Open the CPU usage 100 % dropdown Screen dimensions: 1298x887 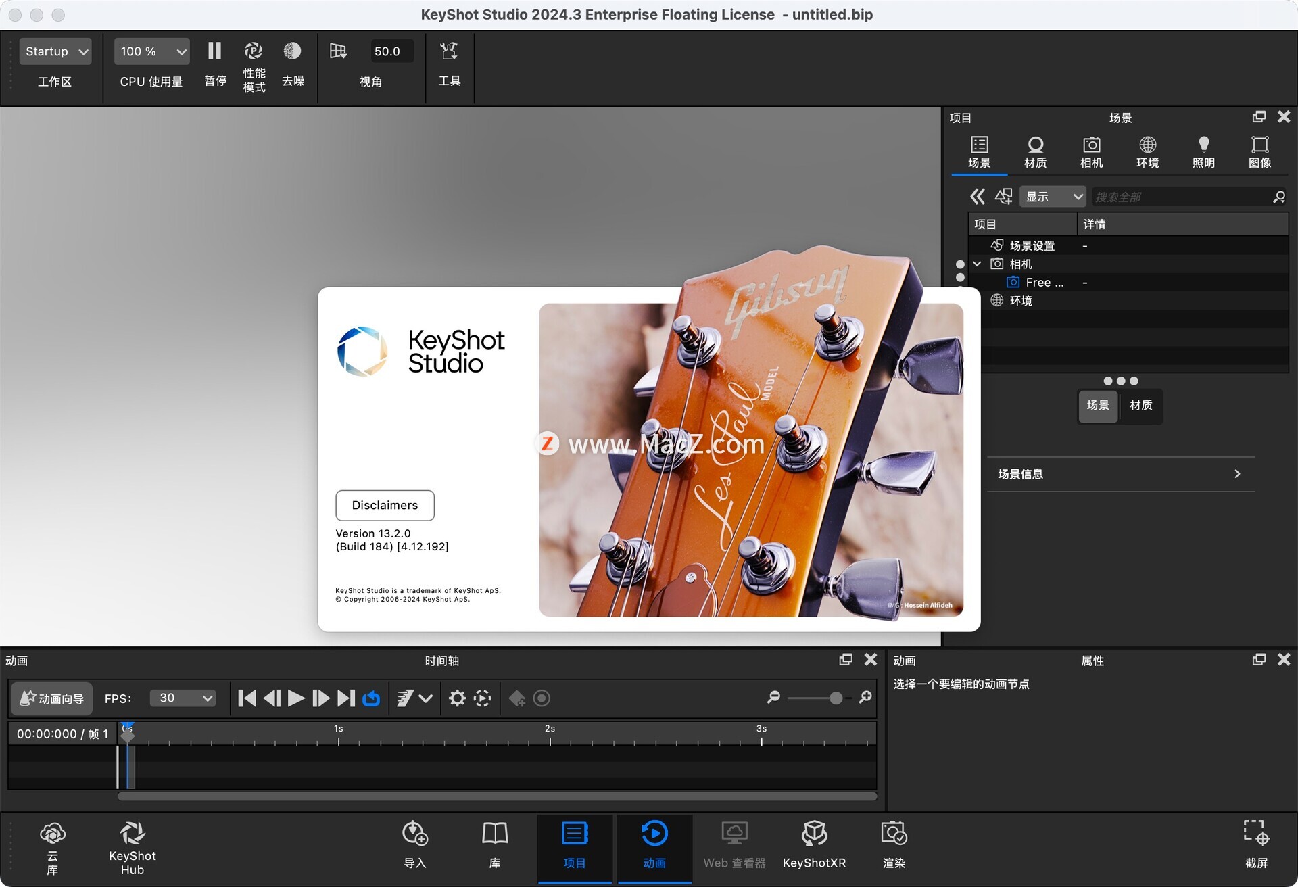tap(151, 51)
